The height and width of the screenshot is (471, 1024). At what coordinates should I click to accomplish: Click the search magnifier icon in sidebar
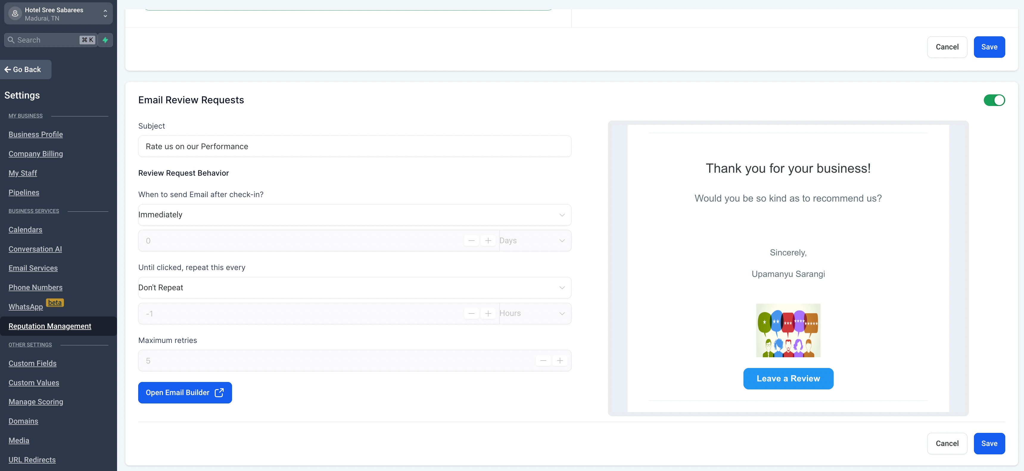click(x=11, y=40)
